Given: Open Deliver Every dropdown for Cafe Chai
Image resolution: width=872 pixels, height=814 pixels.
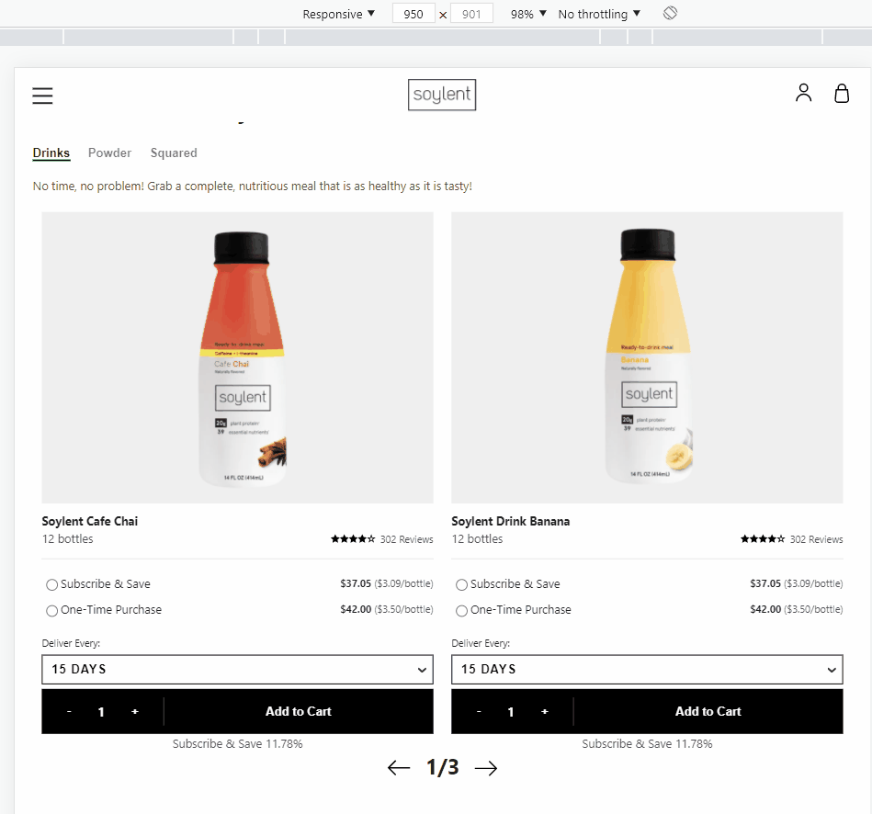Looking at the screenshot, I should [237, 669].
